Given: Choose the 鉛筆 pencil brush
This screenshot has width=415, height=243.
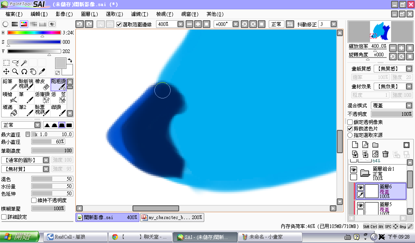Looking at the screenshot, I should [10, 84].
